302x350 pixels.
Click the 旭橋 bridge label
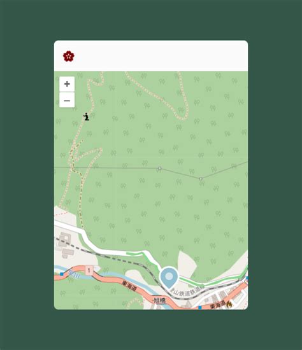tap(160, 300)
